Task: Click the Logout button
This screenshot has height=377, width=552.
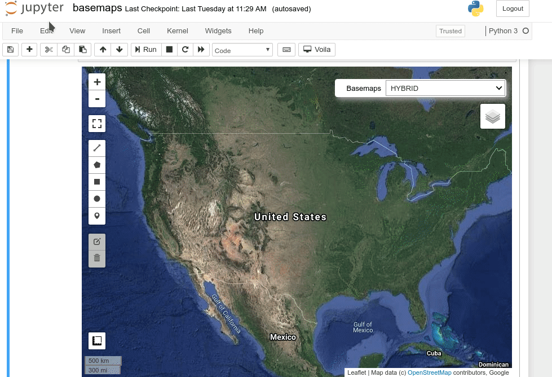Action: point(513,8)
